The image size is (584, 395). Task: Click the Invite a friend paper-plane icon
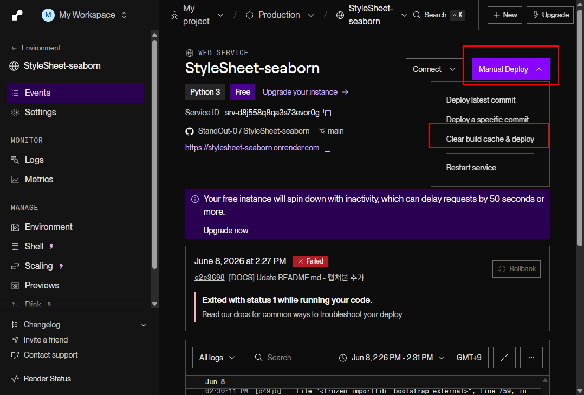15,340
